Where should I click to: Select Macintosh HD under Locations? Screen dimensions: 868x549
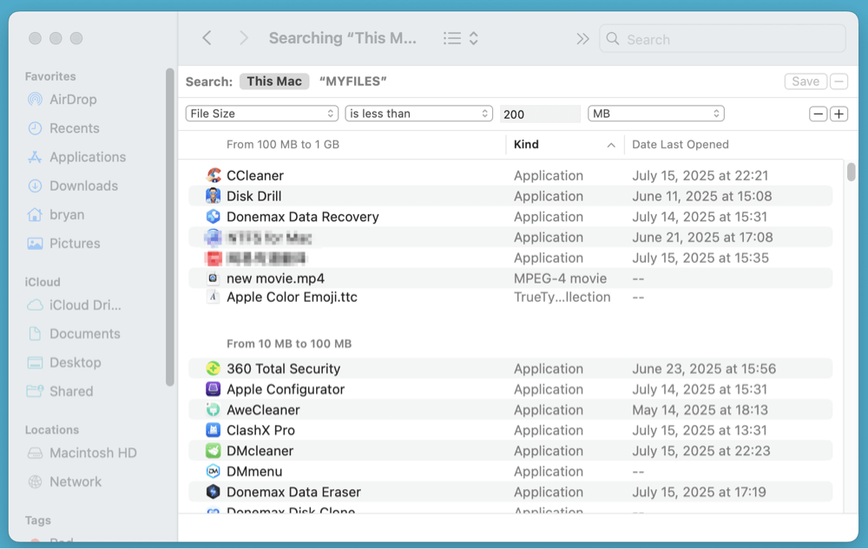pyautogui.click(x=88, y=452)
